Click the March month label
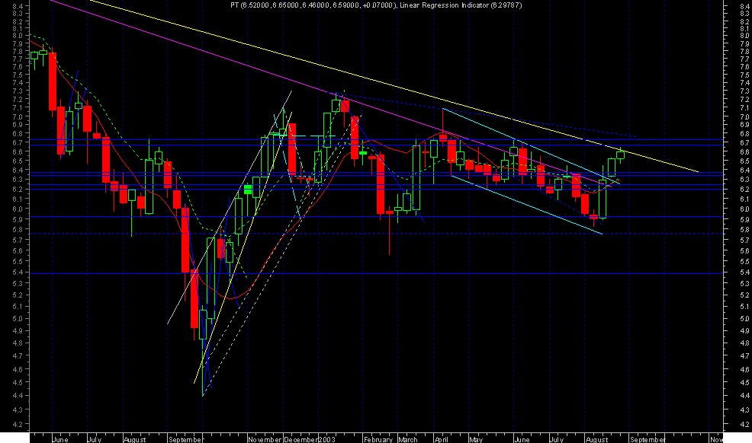The width and height of the screenshot is (752, 443). [408, 439]
